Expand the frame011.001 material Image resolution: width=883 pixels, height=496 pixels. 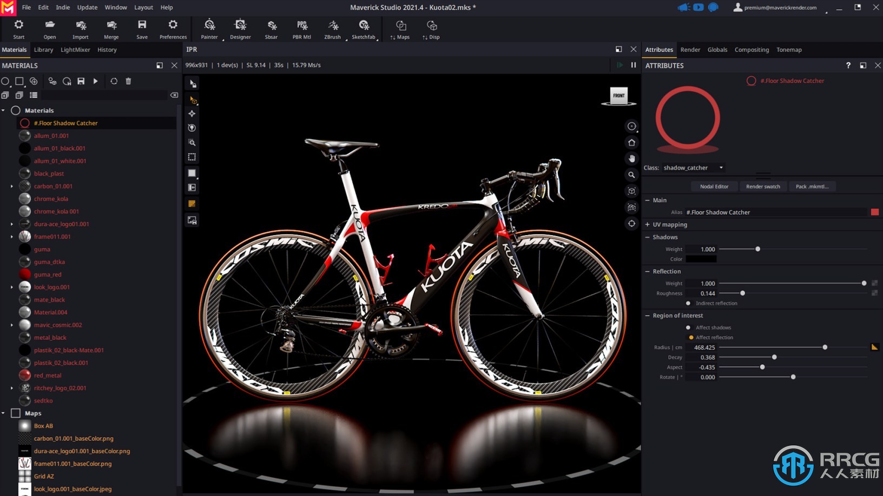click(12, 237)
